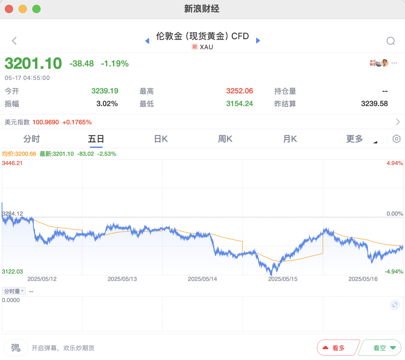
Task: Click the chart high label 3446.21
Action: pos(12,163)
